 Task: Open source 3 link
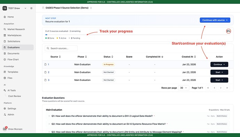(48, 80)
